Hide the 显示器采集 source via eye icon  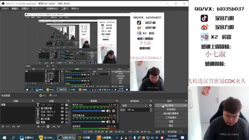(x=62, y=108)
